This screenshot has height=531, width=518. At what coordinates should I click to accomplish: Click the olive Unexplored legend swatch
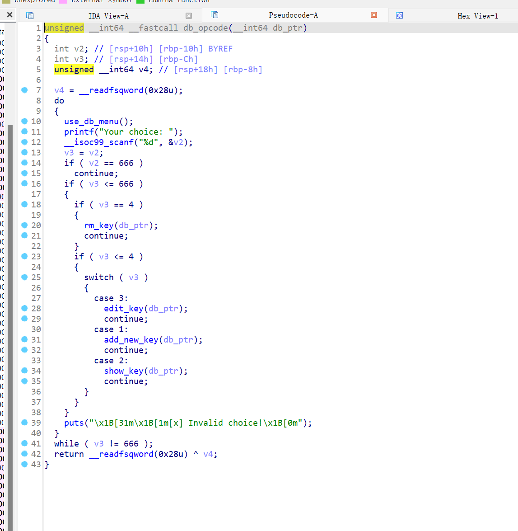click(6, 1)
